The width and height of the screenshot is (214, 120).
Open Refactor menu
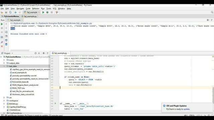[36, 9]
